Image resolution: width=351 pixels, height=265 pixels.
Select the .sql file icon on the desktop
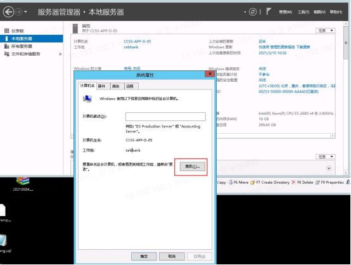click(x=4, y=243)
